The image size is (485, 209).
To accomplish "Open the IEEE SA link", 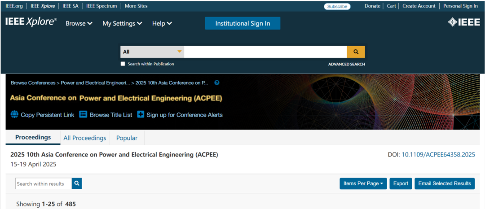I will (x=70, y=6).
